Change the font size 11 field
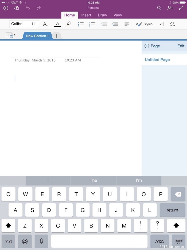This screenshot has height=250, width=187. click(x=34, y=24)
